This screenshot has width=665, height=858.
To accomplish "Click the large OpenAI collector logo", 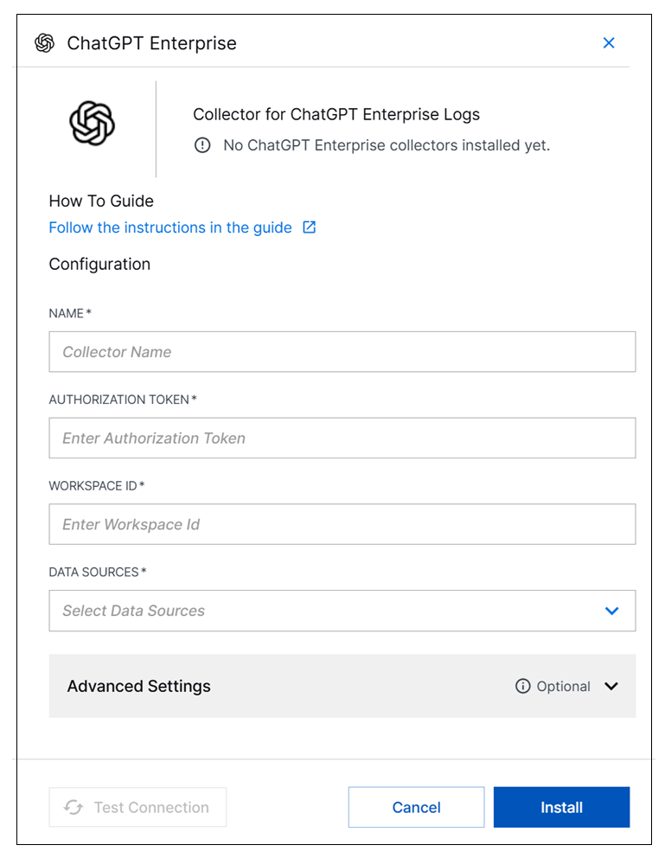I will coord(92,123).
